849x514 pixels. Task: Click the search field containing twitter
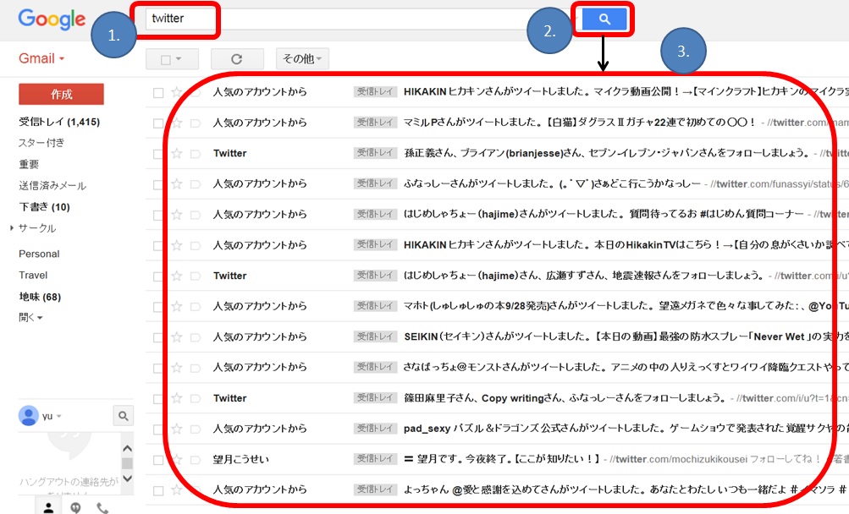click(x=254, y=18)
